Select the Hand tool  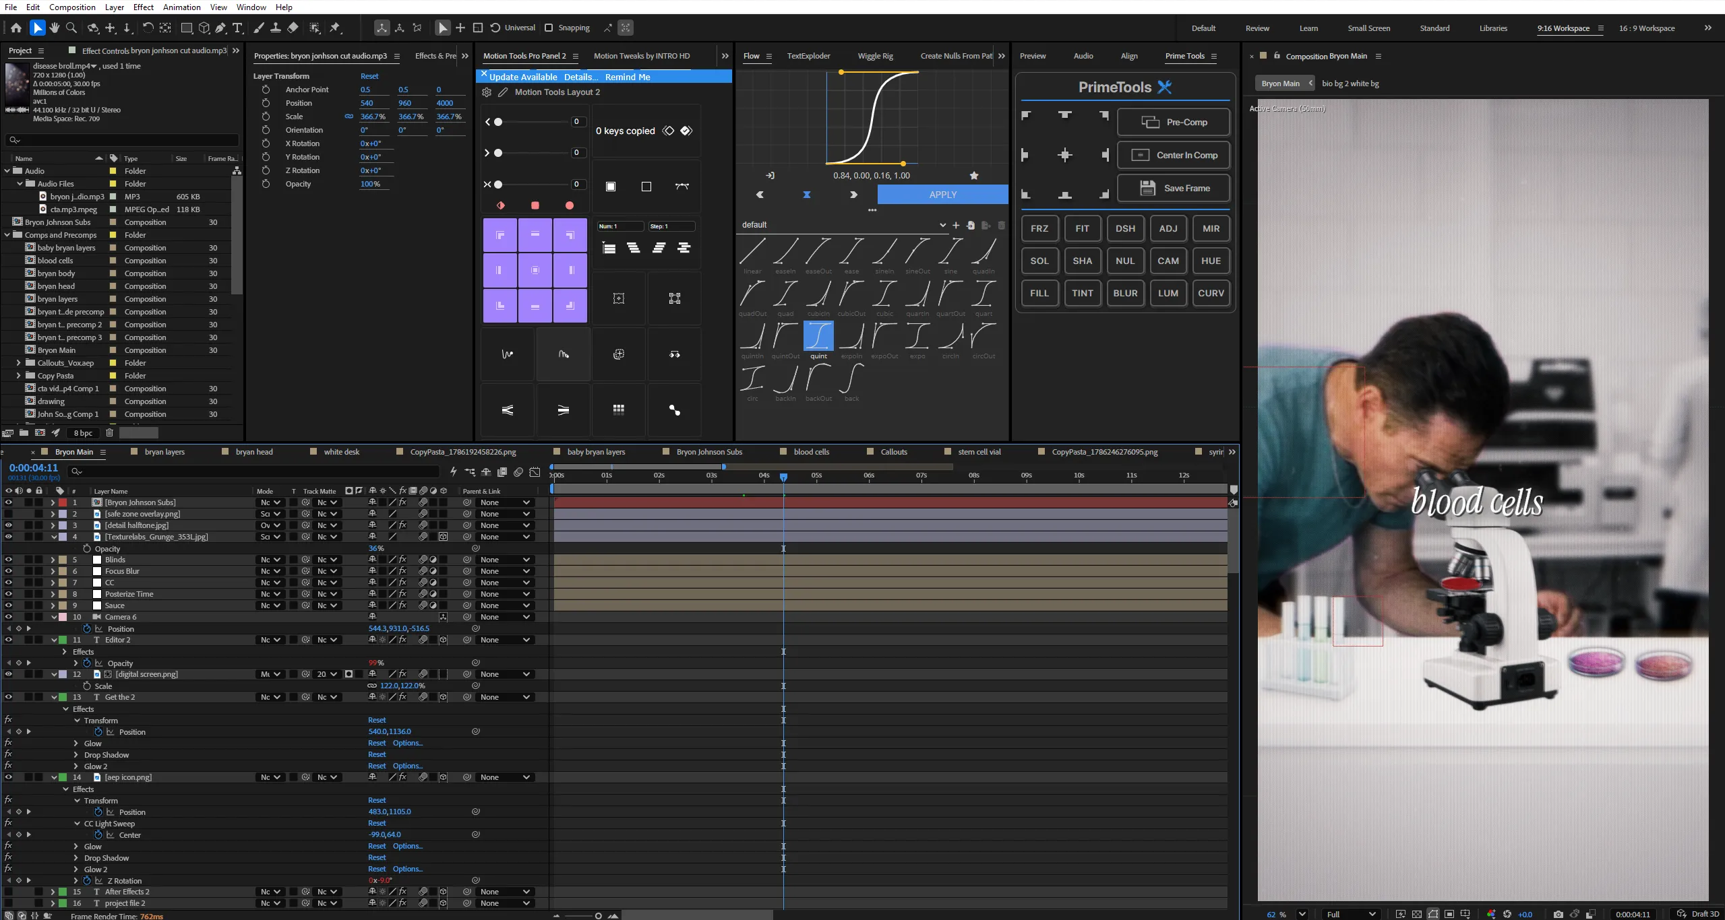(x=54, y=28)
